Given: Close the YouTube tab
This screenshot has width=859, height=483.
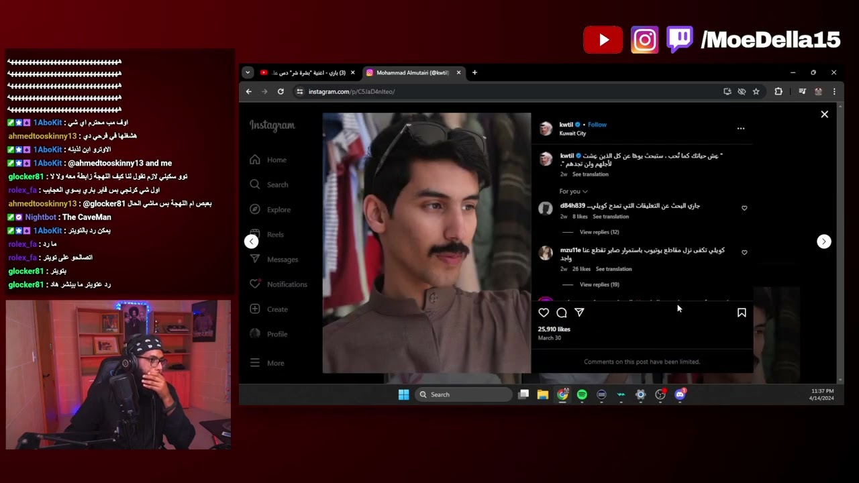Looking at the screenshot, I should 353,72.
